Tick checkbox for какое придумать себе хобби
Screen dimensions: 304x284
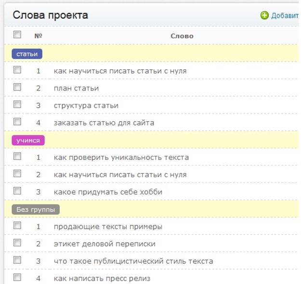pos(17,191)
